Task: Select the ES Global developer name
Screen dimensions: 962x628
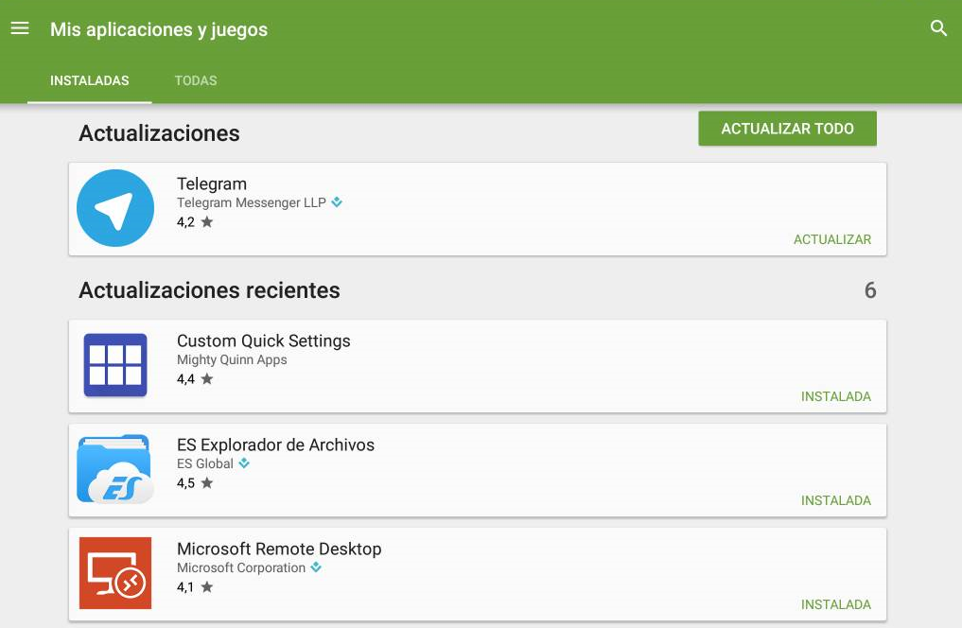Action: pos(205,463)
